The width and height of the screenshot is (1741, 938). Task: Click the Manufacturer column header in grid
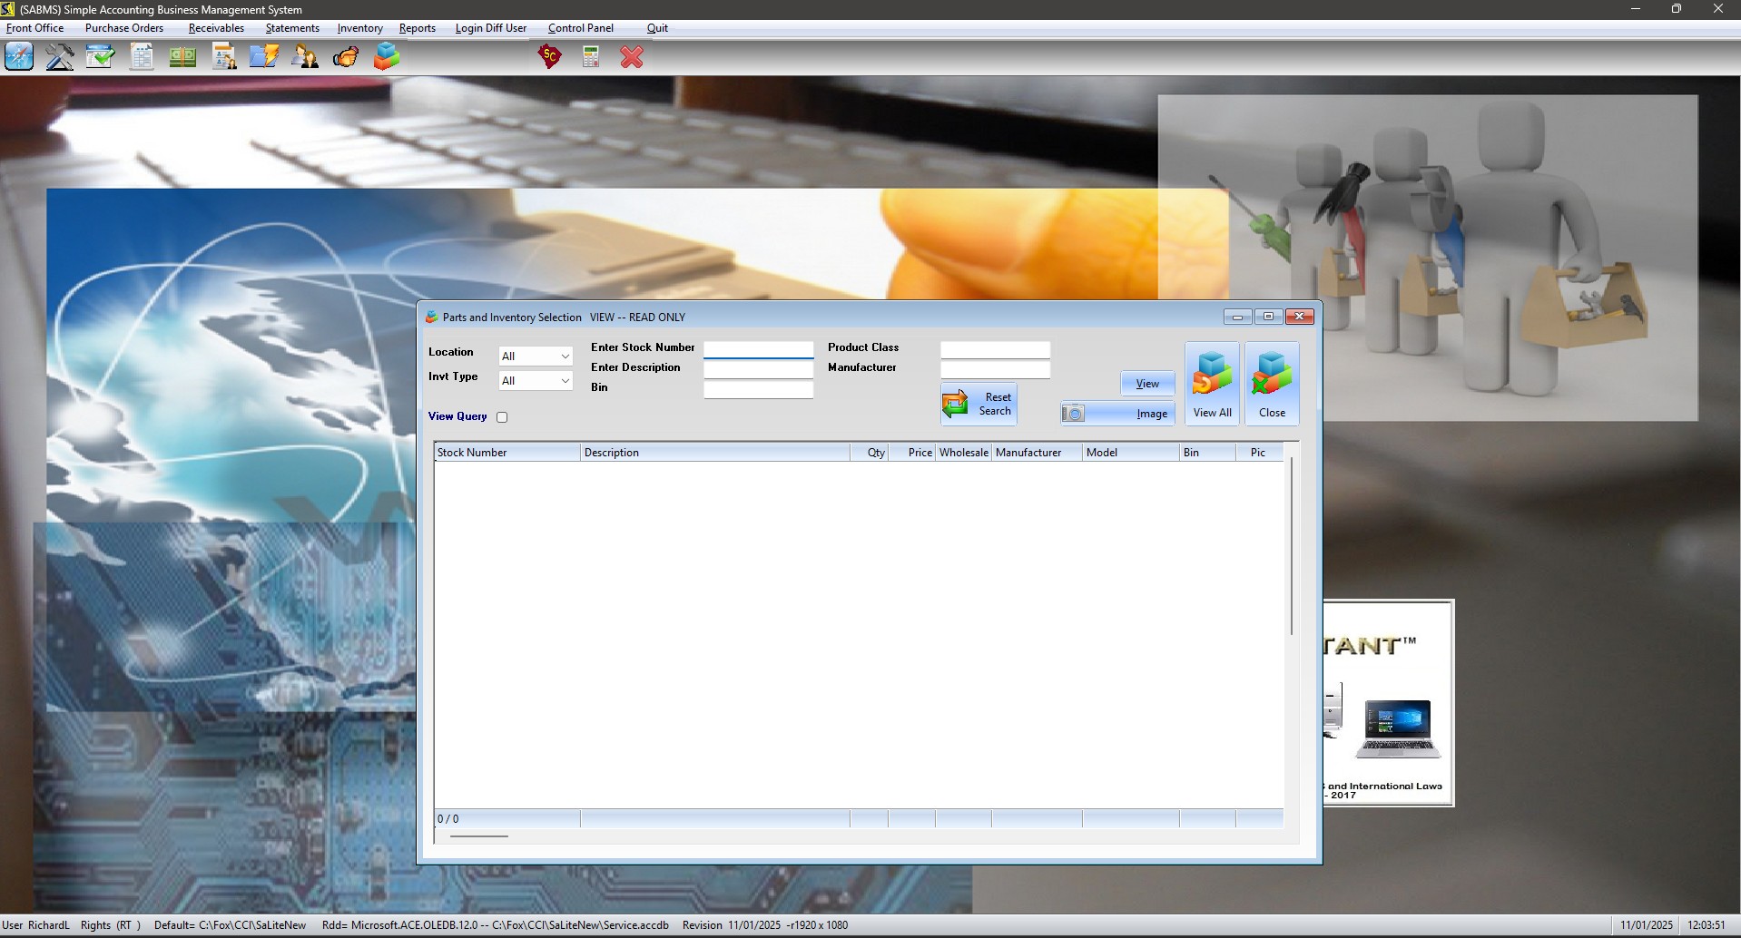coord(1038,452)
